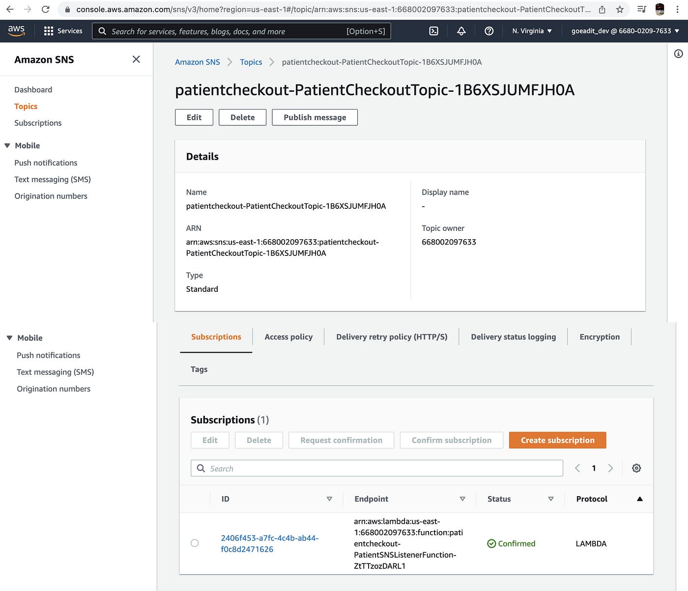Viewport: 688px width, 591px height.
Task: Open the notifications bell icon
Action: click(461, 31)
